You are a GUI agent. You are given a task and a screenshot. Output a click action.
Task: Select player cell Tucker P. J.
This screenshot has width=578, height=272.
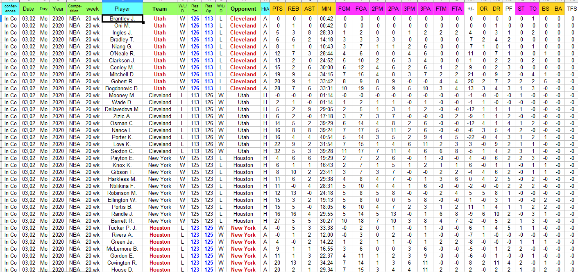pos(122,228)
